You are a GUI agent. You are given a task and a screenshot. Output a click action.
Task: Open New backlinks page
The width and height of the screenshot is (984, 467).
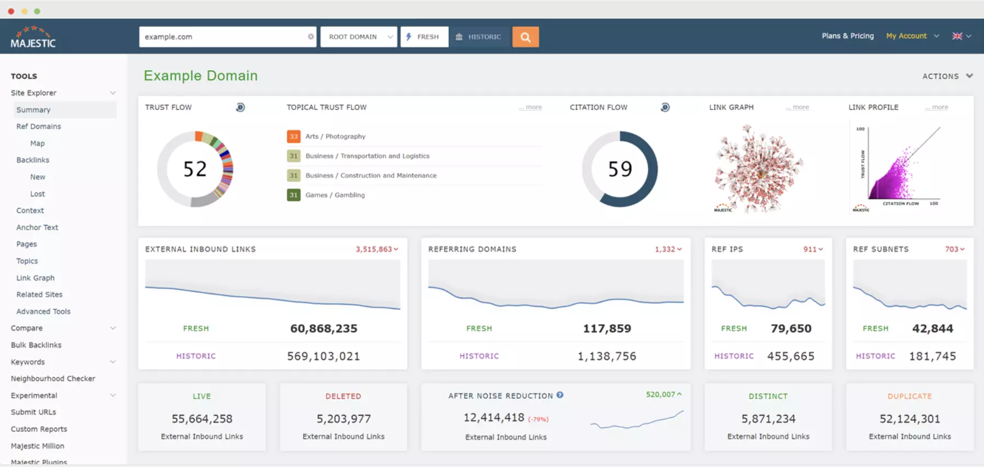(38, 177)
